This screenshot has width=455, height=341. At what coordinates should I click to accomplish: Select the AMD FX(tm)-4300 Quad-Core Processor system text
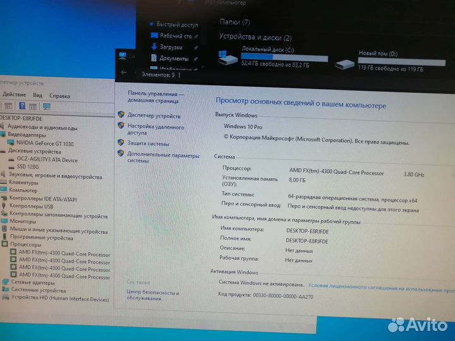click(x=336, y=172)
